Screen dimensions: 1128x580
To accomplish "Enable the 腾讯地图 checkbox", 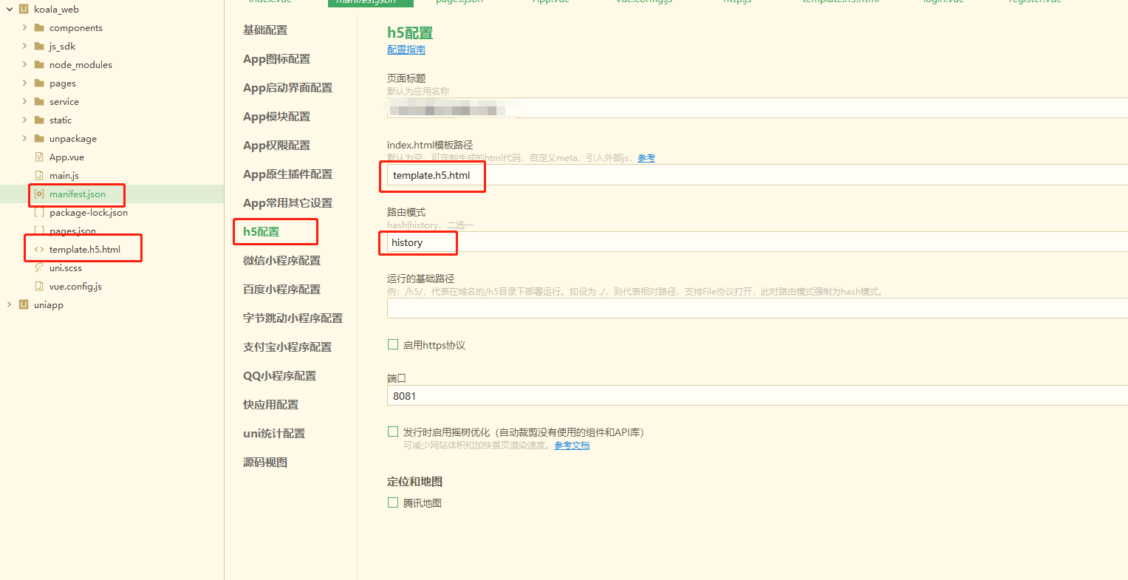I will click(x=392, y=502).
